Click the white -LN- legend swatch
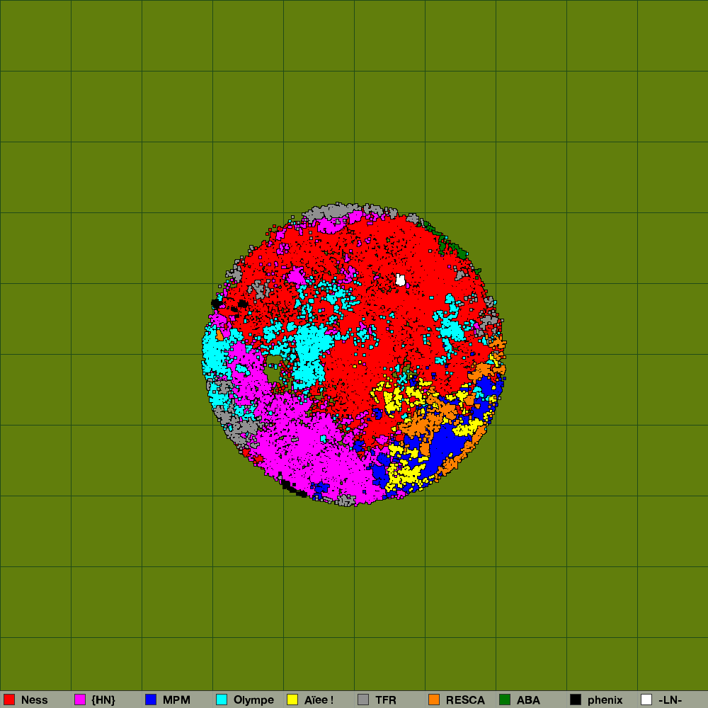The image size is (708, 708). (646, 700)
